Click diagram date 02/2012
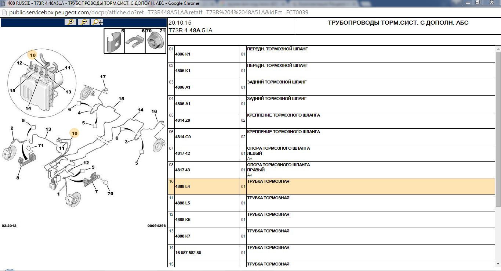 pos(9,226)
